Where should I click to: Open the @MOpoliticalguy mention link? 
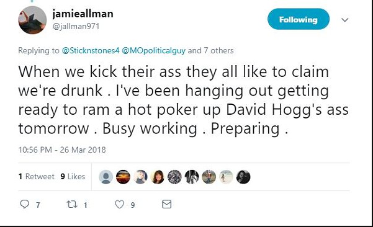(154, 51)
